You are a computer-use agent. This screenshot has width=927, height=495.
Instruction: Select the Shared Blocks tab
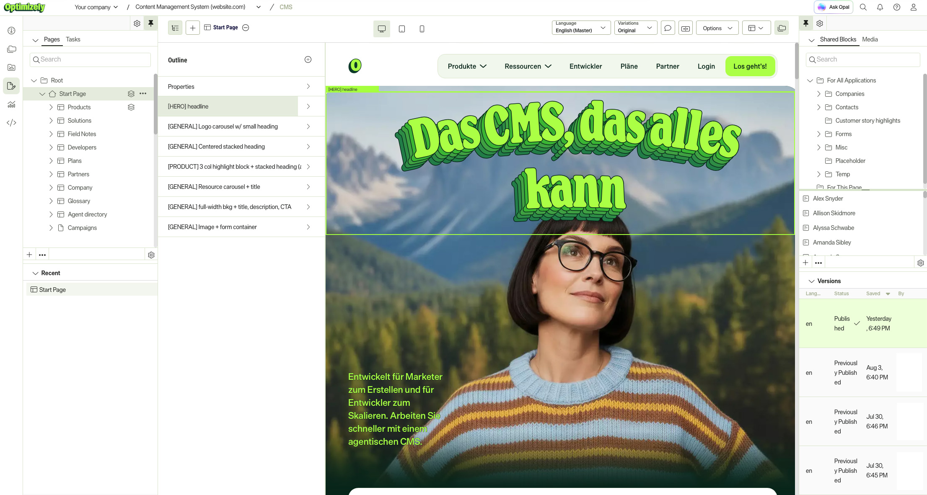tap(838, 39)
